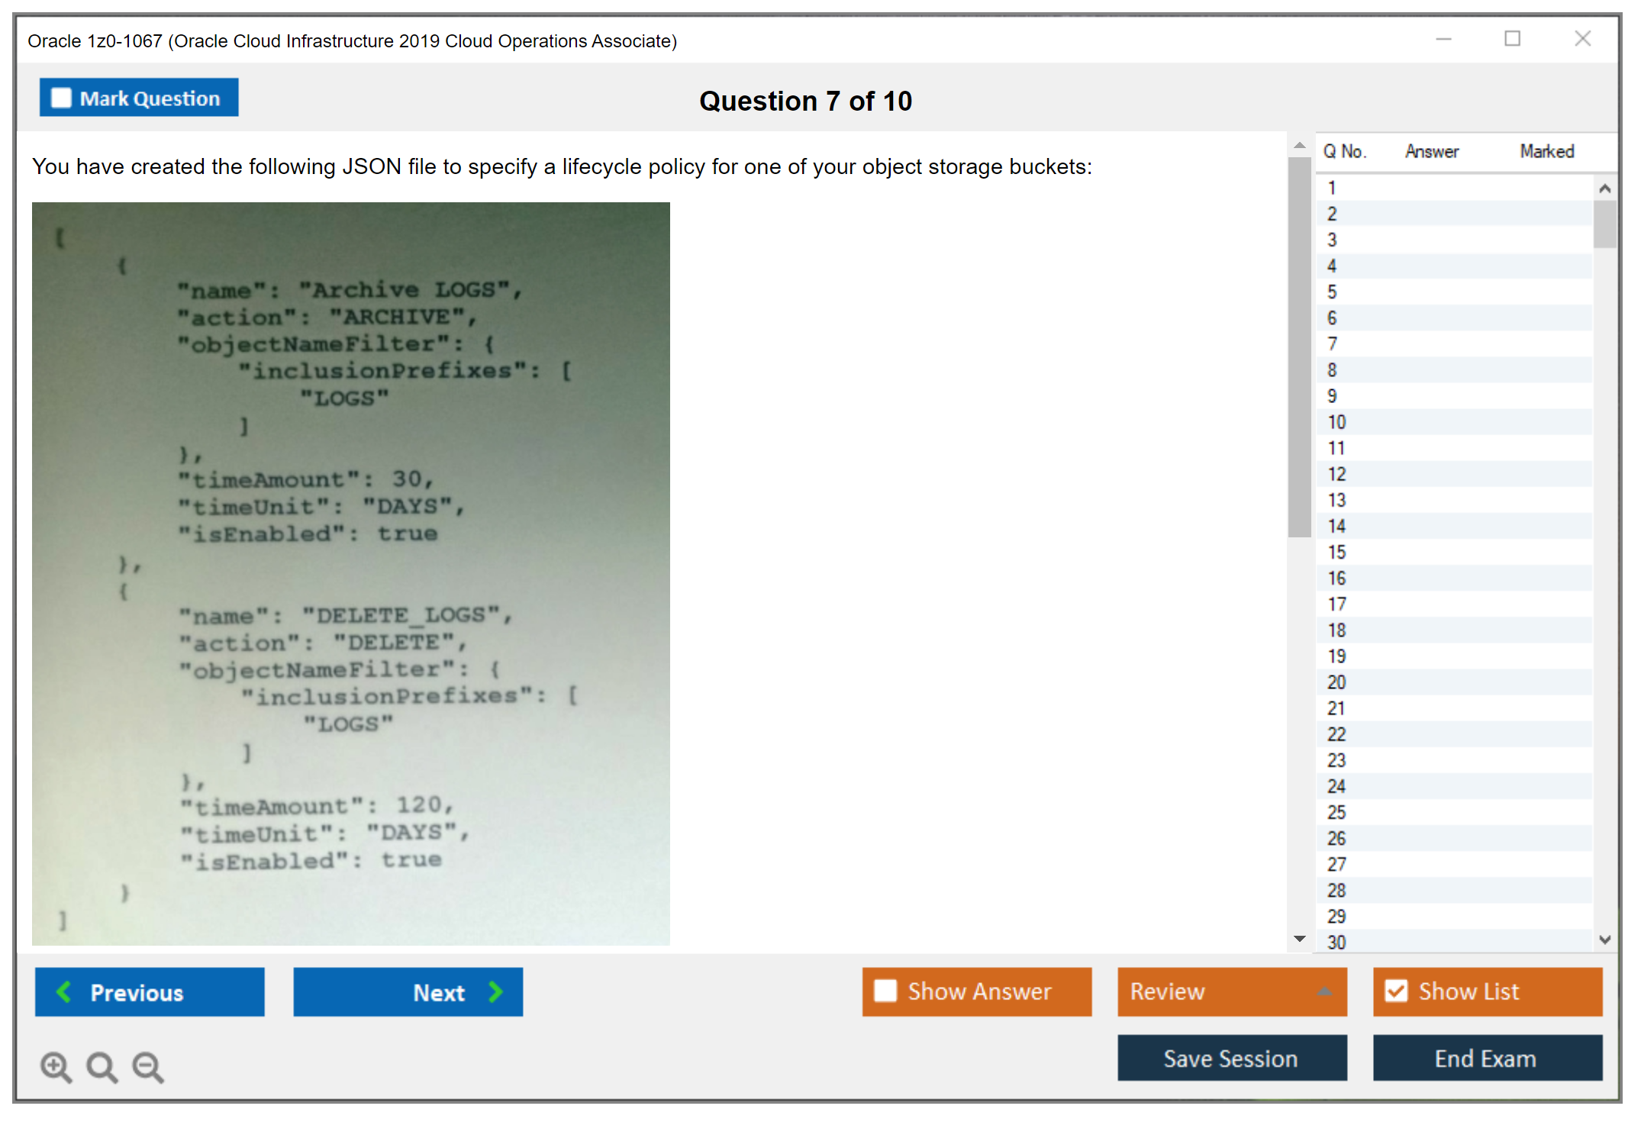1641x1122 pixels.
Task: Click the Marked column header
Action: pyautogui.click(x=1546, y=151)
